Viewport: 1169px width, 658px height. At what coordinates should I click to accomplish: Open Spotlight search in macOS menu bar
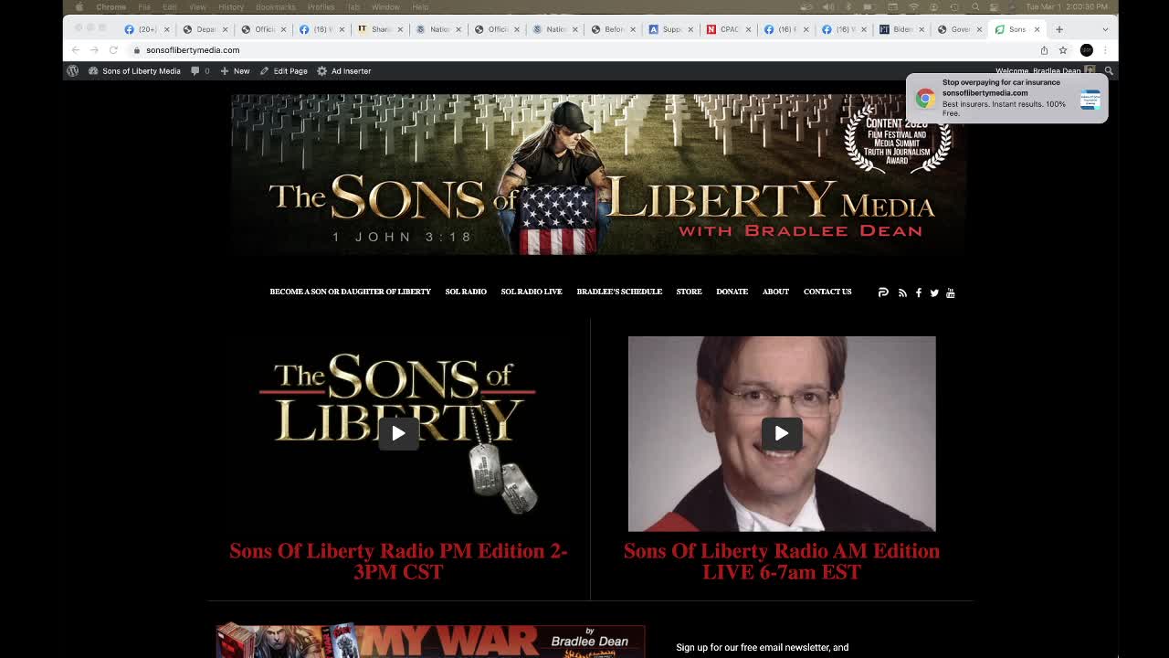975,6
